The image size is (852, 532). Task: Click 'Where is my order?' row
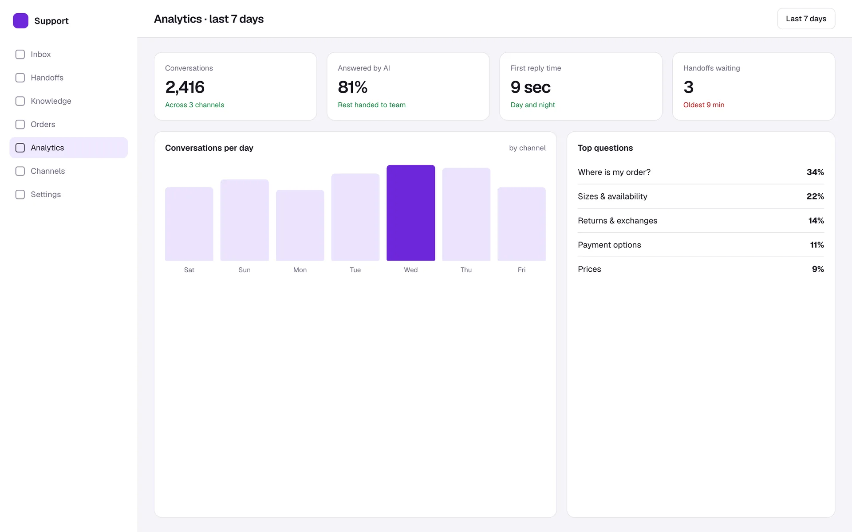pos(701,172)
